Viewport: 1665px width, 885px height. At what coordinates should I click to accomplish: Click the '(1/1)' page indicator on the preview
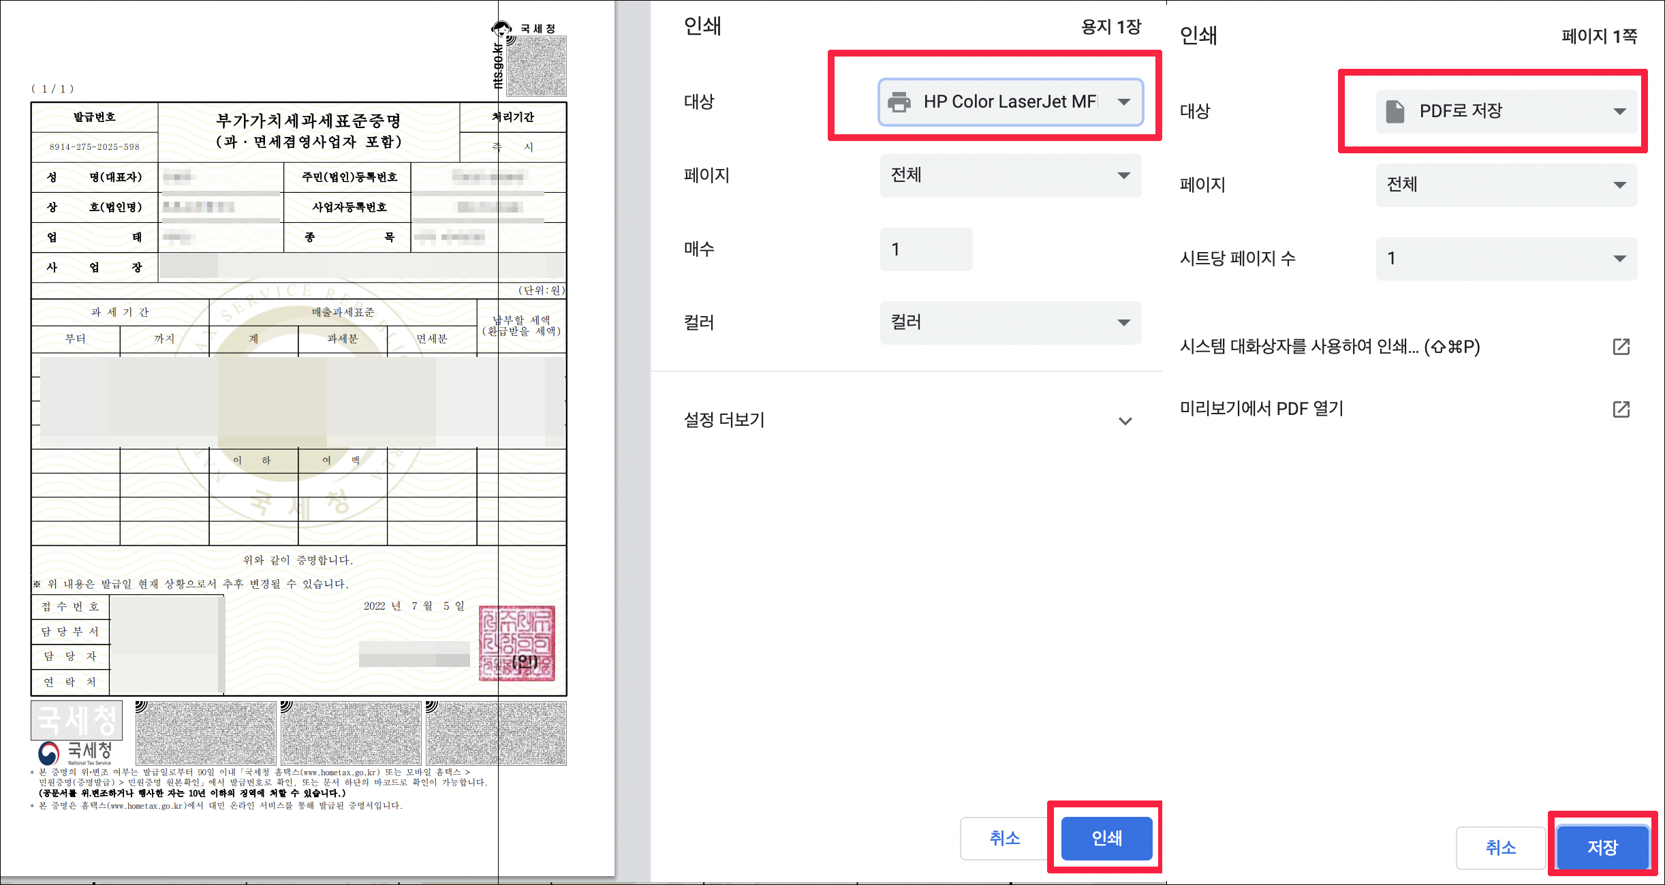tap(52, 89)
